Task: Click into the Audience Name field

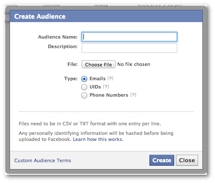Action: coord(129,37)
